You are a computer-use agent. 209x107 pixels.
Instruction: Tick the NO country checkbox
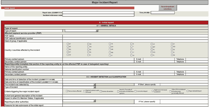point(152,52)
